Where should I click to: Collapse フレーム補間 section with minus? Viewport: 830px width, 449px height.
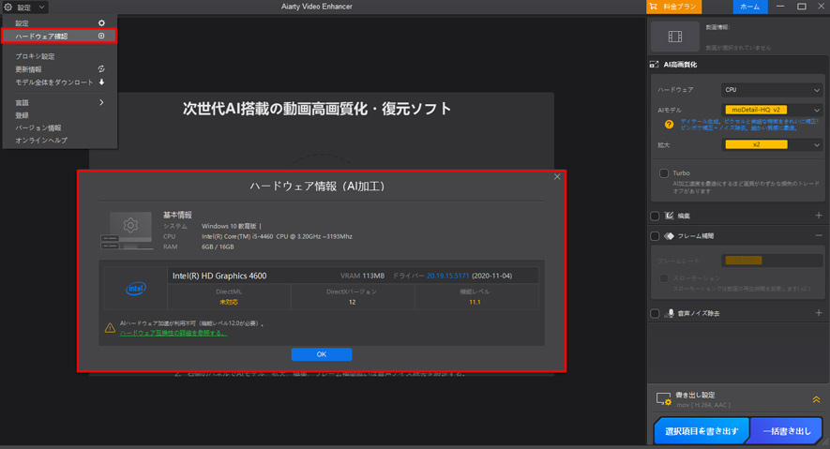click(x=819, y=235)
